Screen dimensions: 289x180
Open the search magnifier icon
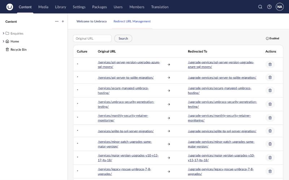point(260,7)
